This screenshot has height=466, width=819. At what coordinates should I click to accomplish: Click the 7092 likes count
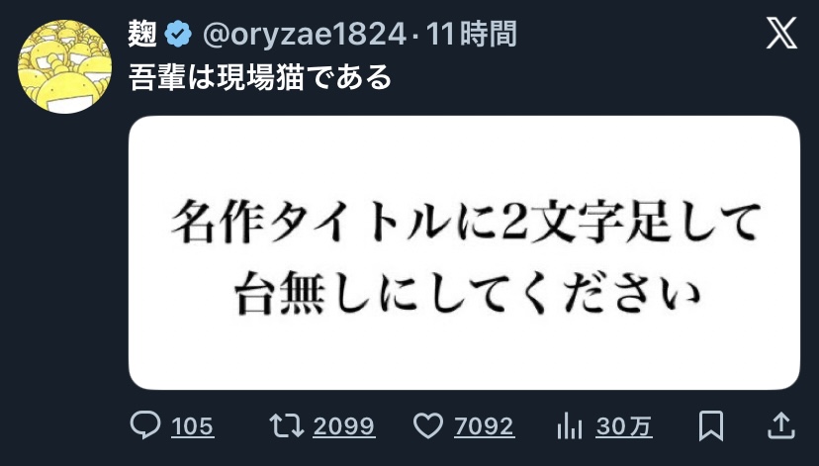(485, 426)
